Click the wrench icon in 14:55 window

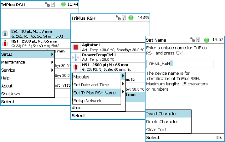tap(118, 18)
